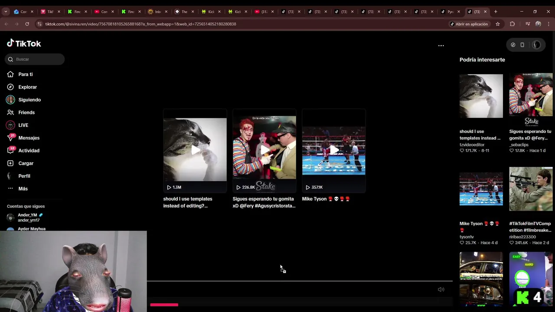Click the 241.6K likes count
The width and height of the screenshot is (555, 312).
[x=518, y=243]
